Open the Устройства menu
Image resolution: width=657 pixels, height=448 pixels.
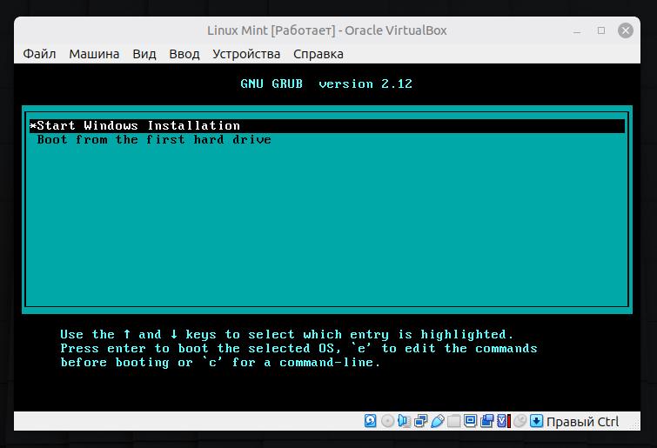(x=246, y=54)
